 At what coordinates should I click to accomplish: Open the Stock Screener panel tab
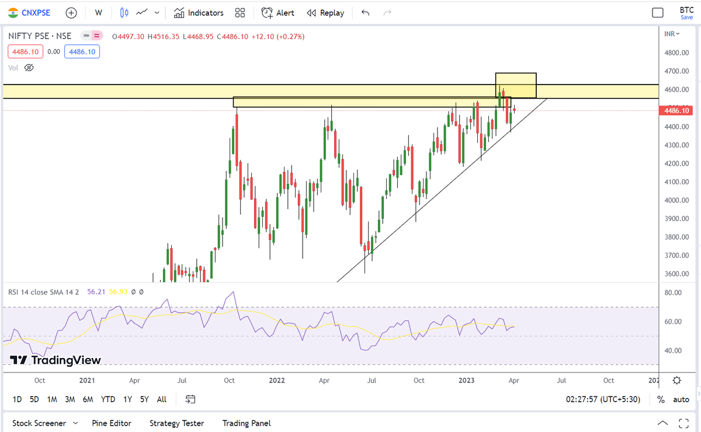39,423
